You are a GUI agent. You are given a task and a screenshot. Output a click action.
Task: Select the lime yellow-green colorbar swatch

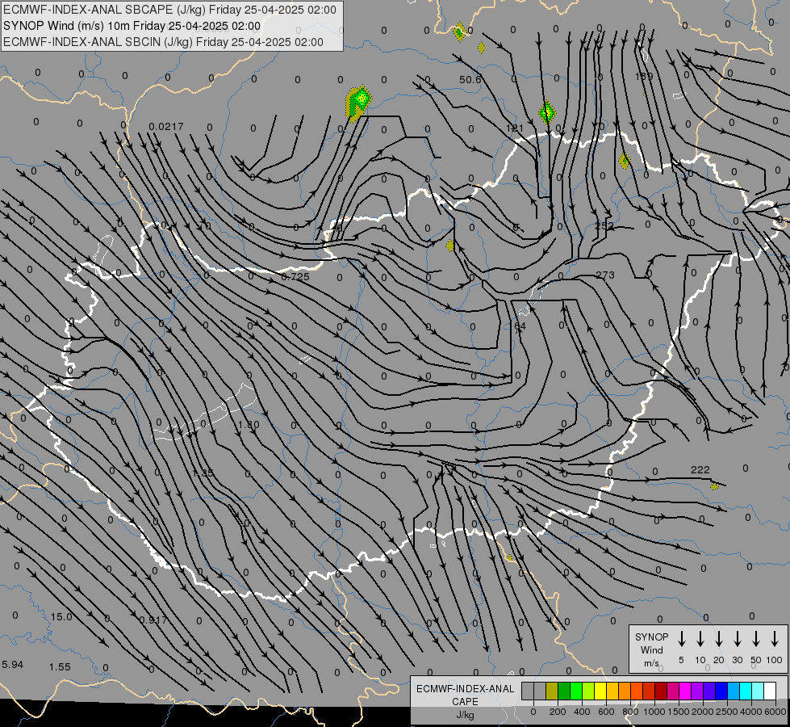coord(588,691)
